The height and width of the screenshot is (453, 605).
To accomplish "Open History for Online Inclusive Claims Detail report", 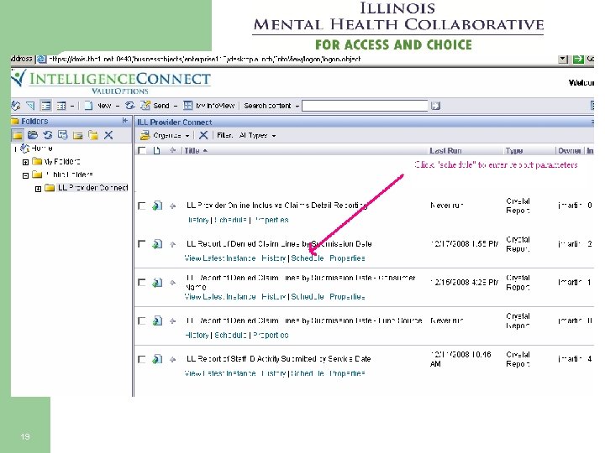I will (198, 220).
